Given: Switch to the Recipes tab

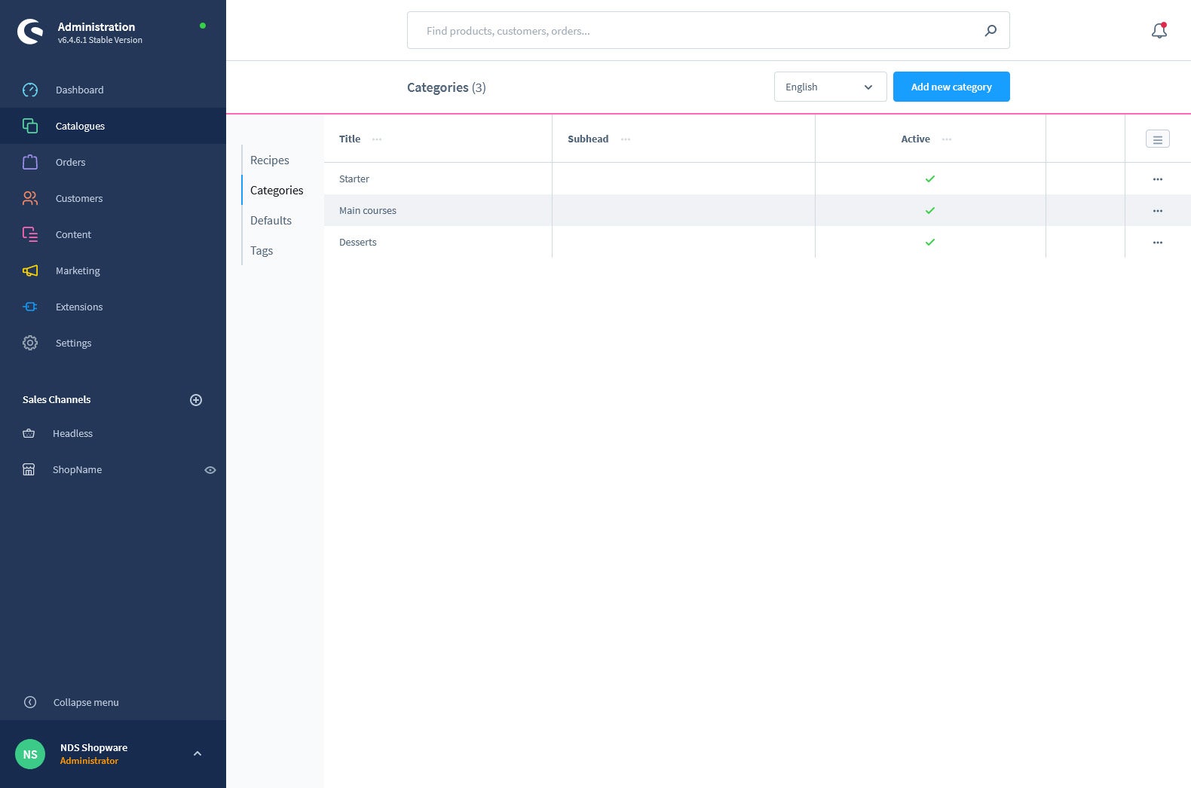Looking at the screenshot, I should [270, 160].
